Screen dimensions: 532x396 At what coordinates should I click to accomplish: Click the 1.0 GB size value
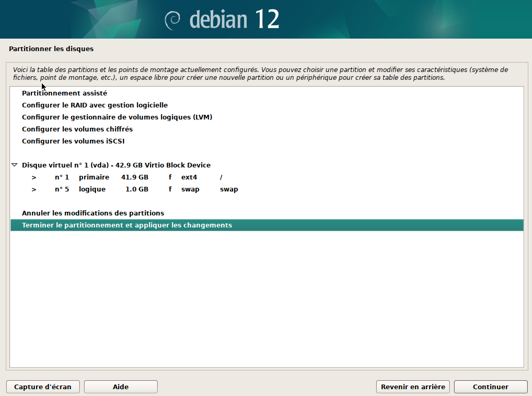coord(137,189)
